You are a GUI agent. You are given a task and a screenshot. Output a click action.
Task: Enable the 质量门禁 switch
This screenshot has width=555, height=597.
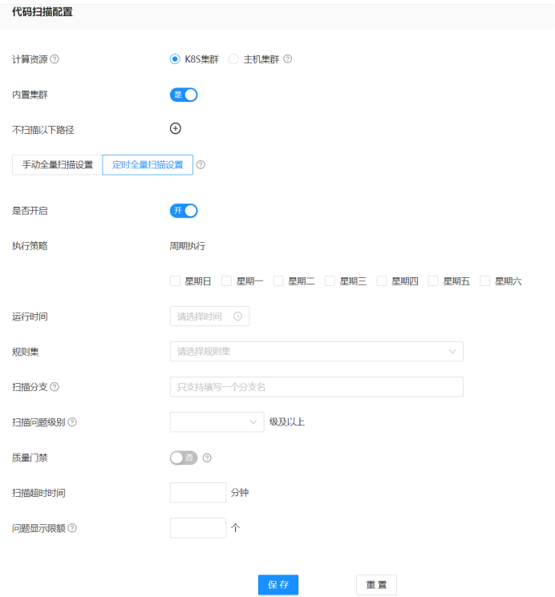pos(184,458)
